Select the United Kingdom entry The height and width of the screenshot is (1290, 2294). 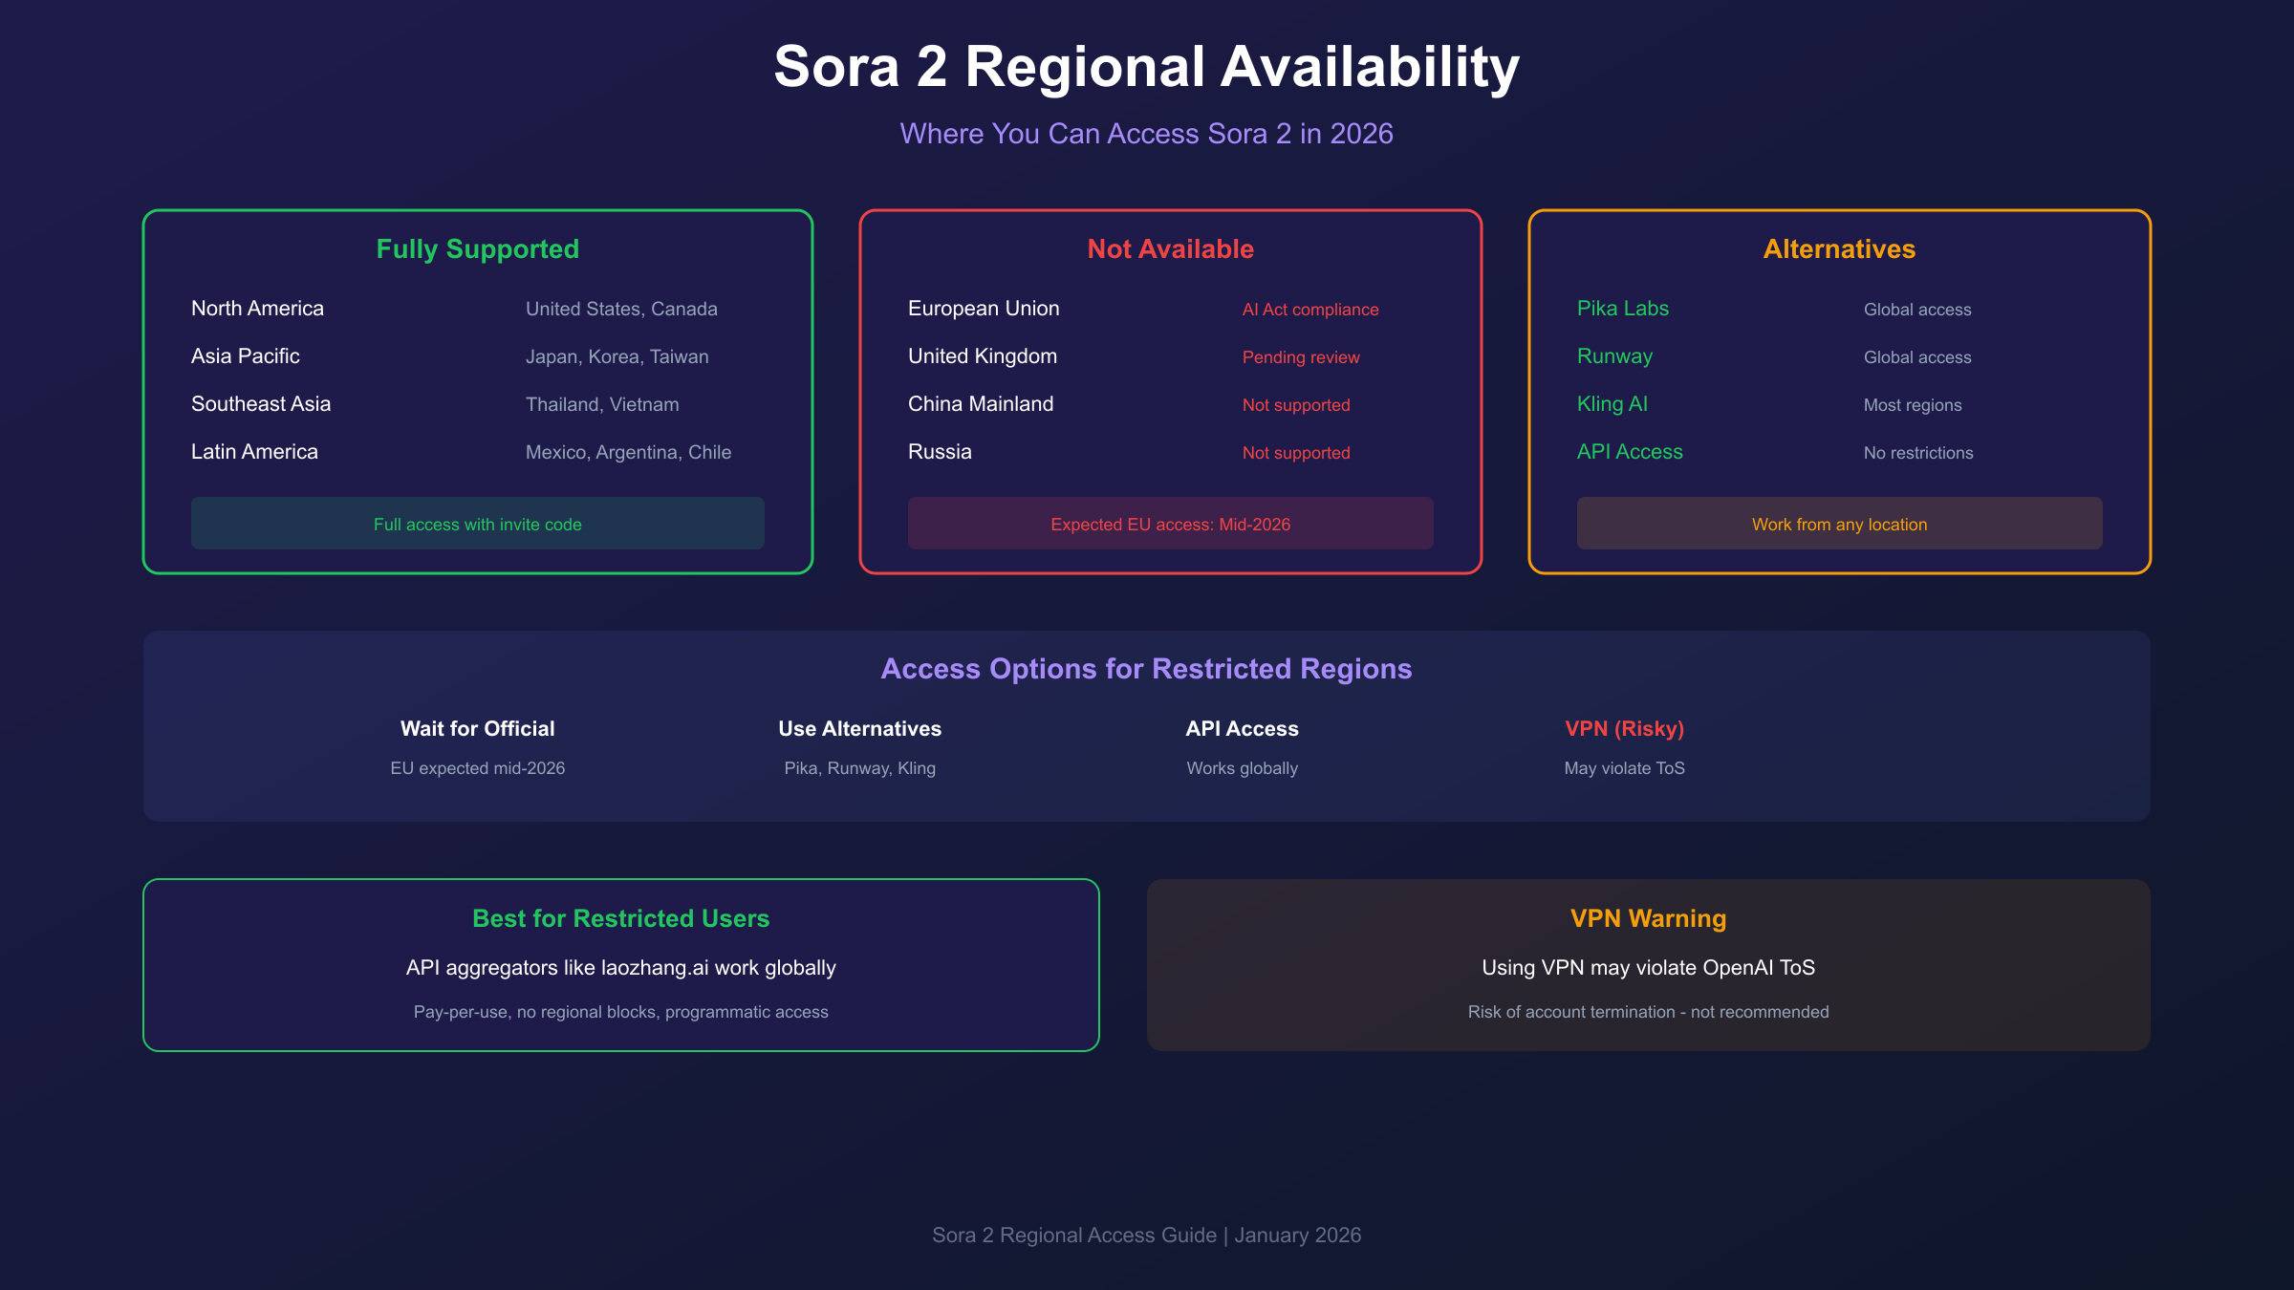tap(982, 356)
